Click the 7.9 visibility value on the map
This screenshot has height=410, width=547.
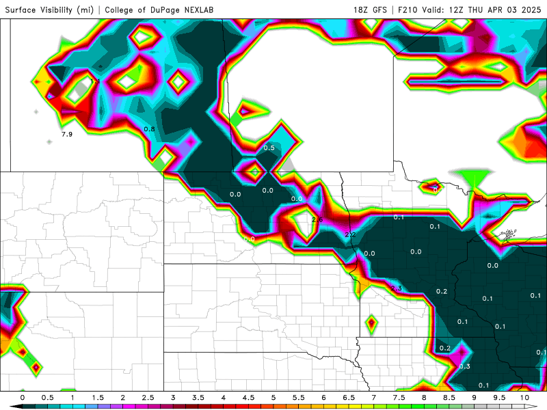click(x=67, y=134)
